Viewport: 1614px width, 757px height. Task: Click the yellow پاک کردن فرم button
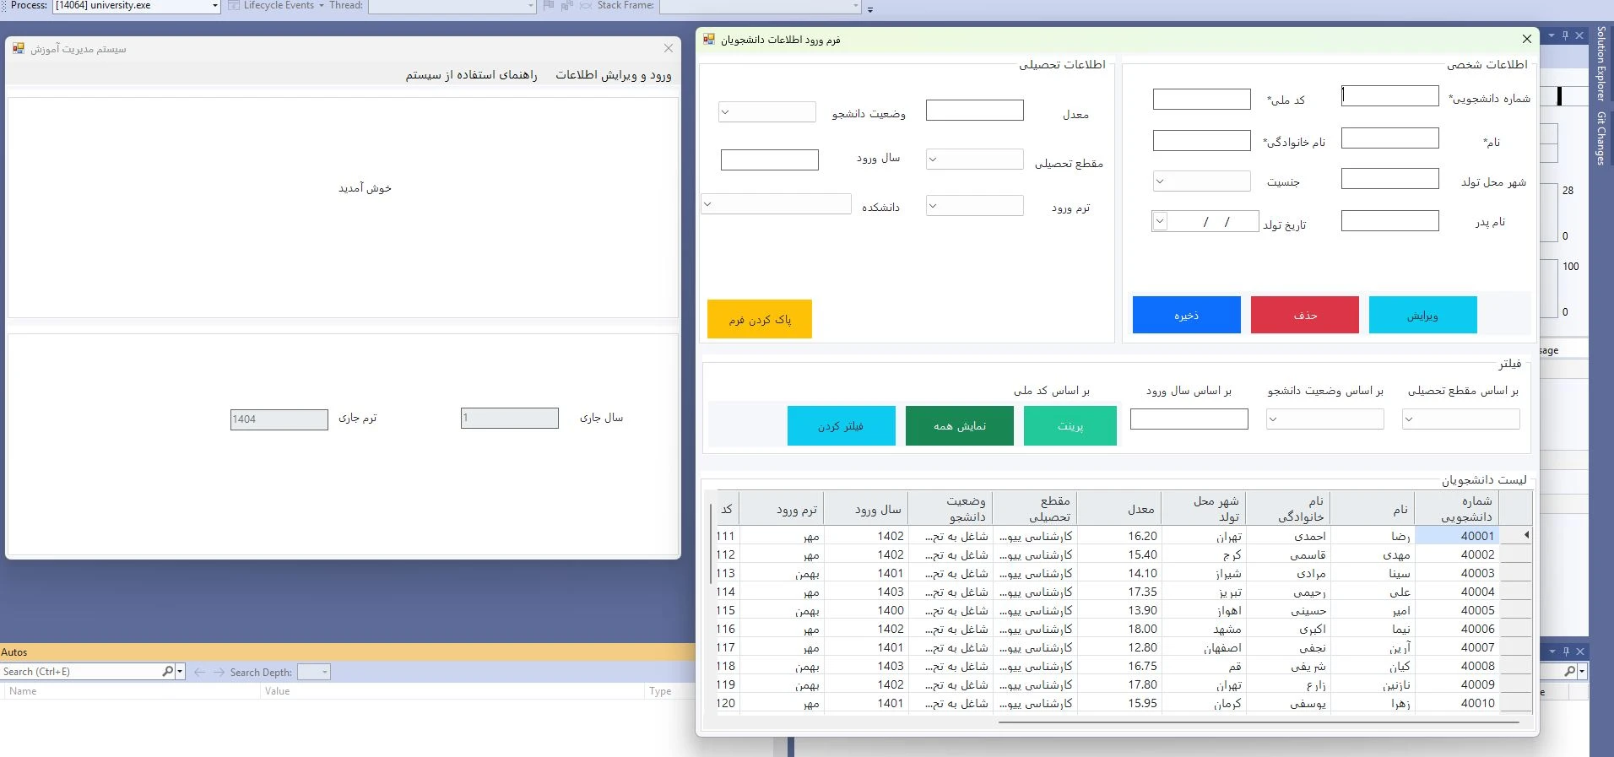(759, 319)
